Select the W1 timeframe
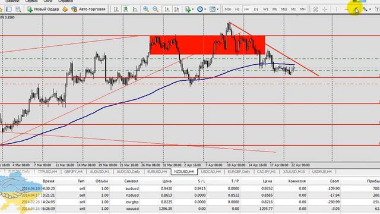Viewport: 380px width, 214px height. tap(265, 10)
